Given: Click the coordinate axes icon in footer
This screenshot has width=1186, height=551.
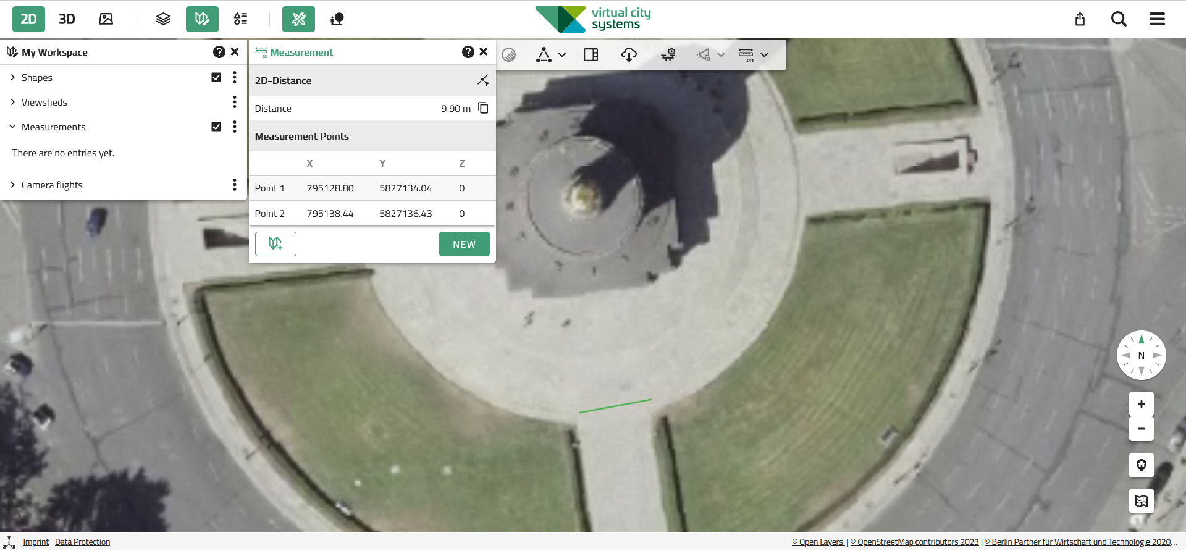Looking at the screenshot, I should click(9, 542).
